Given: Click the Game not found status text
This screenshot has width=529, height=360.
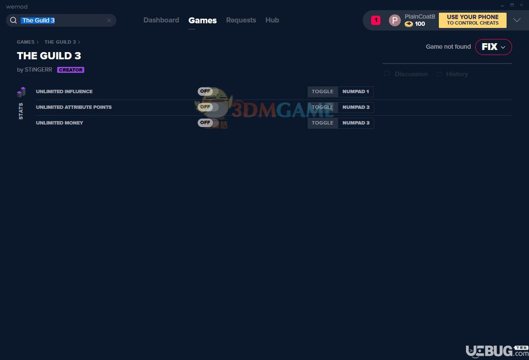Looking at the screenshot, I should pyautogui.click(x=448, y=47).
